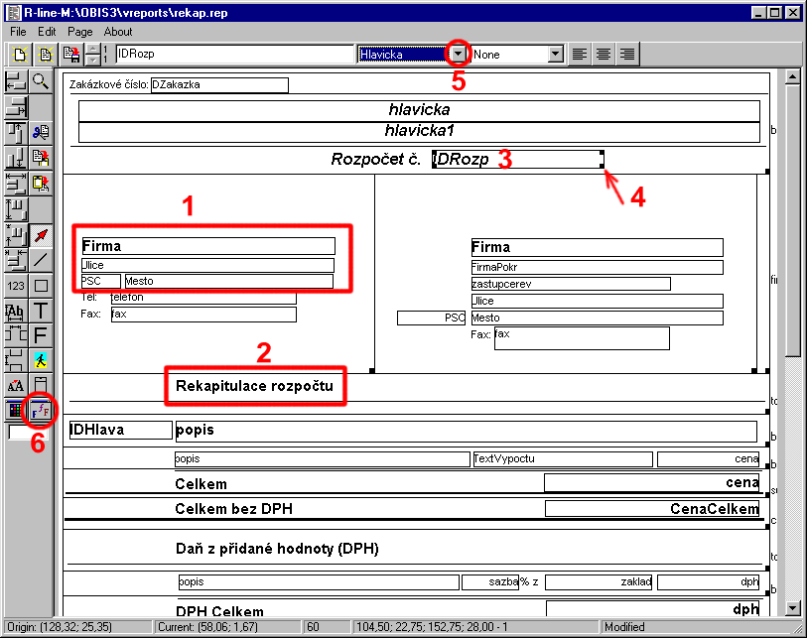Click the vertical scrollbar down arrow
The width and height of the screenshot is (807, 638).
click(792, 607)
